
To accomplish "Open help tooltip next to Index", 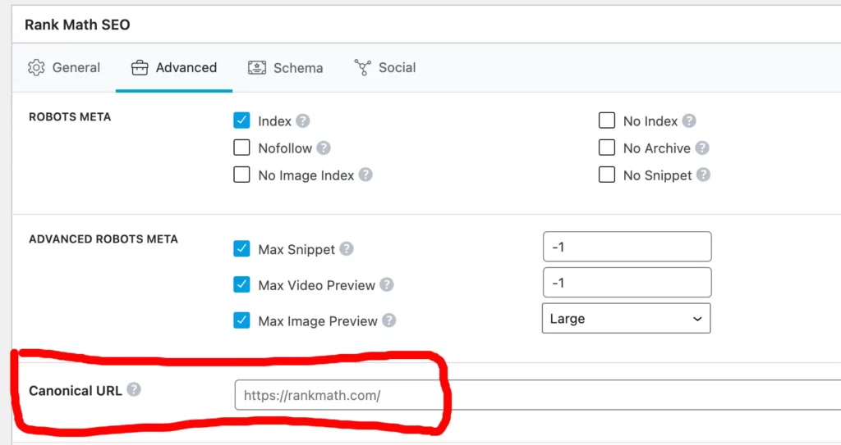I will click(x=303, y=120).
